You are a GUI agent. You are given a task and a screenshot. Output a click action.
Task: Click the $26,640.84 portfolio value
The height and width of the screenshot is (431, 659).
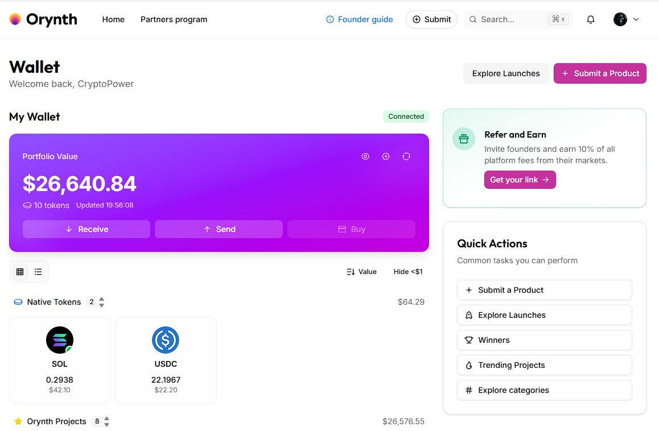coord(80,184)
